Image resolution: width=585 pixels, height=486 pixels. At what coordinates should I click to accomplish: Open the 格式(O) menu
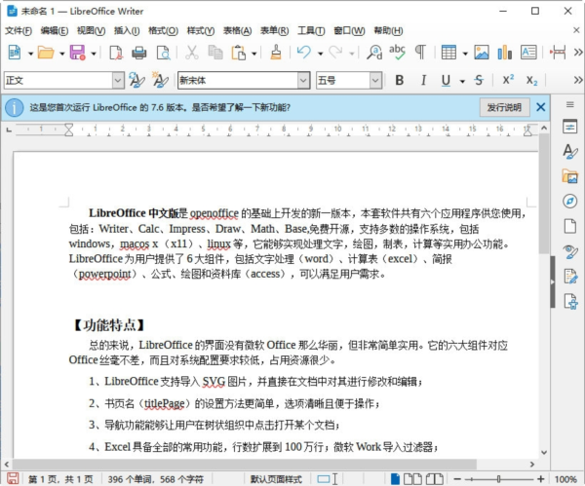(x=163, y=30)
